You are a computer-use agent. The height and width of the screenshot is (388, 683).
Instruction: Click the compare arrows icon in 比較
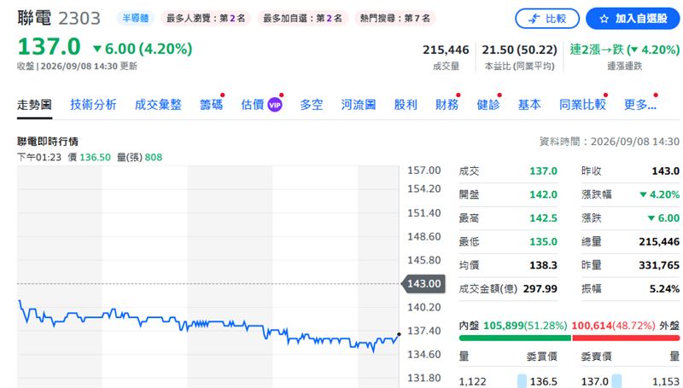click(534, 19)
